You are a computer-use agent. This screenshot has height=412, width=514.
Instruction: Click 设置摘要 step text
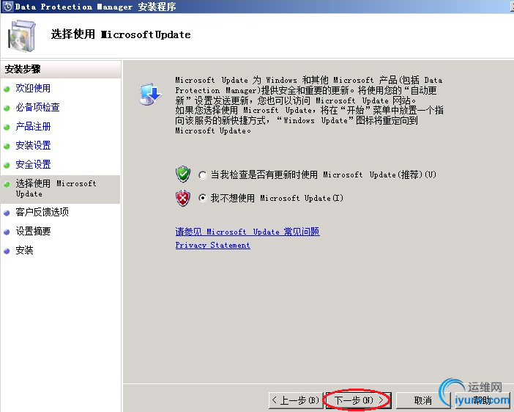(33, 231)
